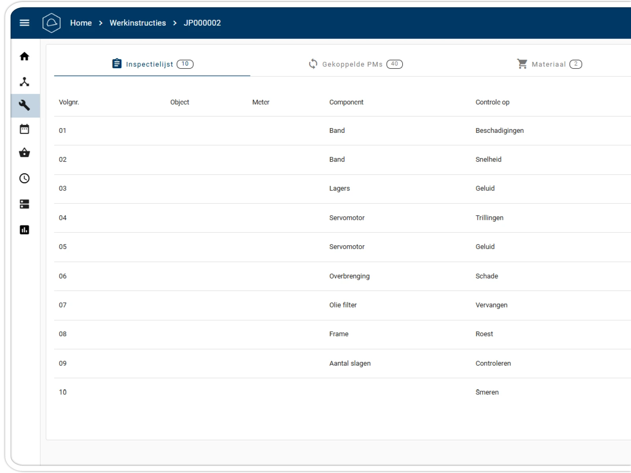Click Lagers component cell
Screen dimensions: 631x473
(340, 188)
